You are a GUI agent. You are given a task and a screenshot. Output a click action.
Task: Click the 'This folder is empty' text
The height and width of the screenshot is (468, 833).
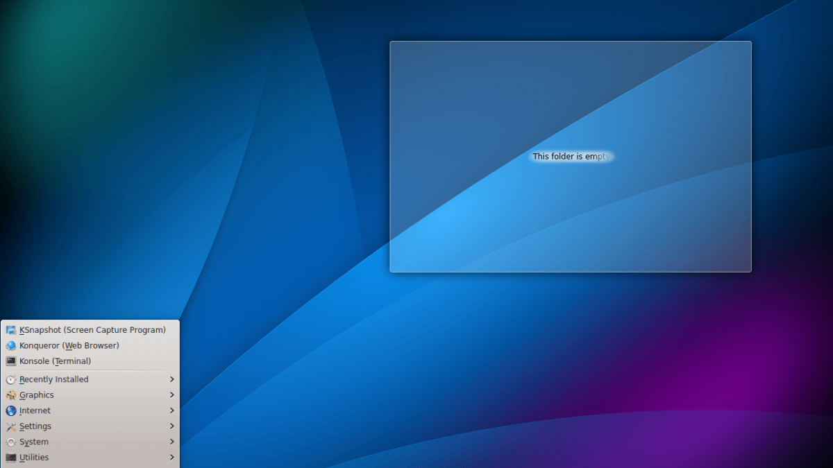click(x=571, y=157)
